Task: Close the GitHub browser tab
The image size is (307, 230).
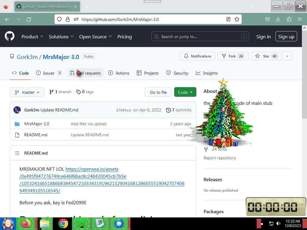Action: (x=76, y=7)
